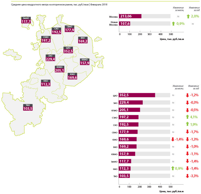The image size is (201, 194).
Task: Click the ≈ monthly symbol in the СЗАО row
Action: tap(173, 117)
